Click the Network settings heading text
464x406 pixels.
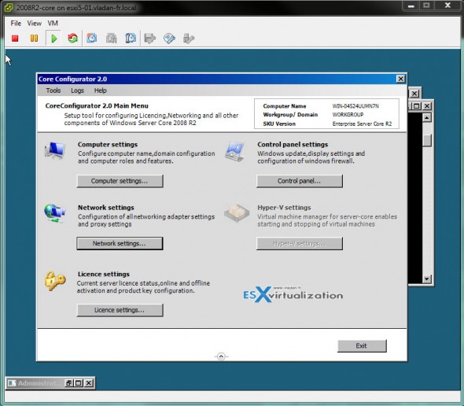pos(106,208)
